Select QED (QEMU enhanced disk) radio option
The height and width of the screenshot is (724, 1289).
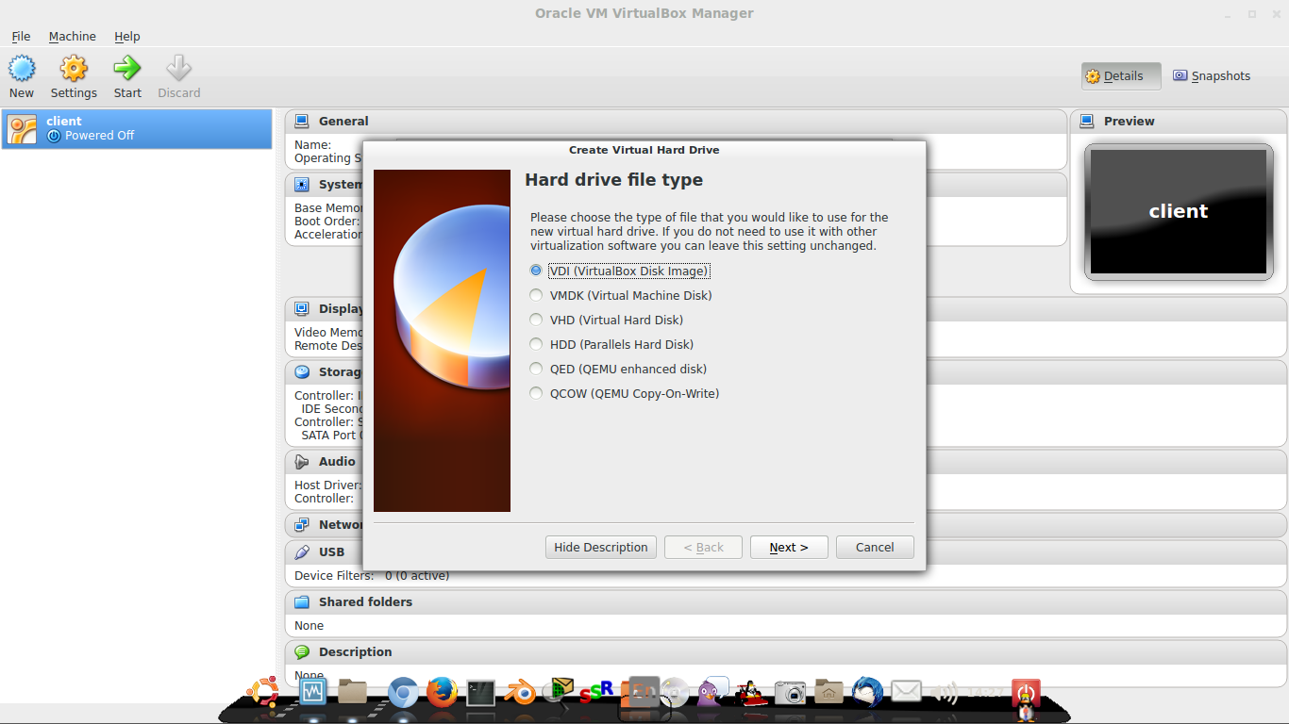536,369
